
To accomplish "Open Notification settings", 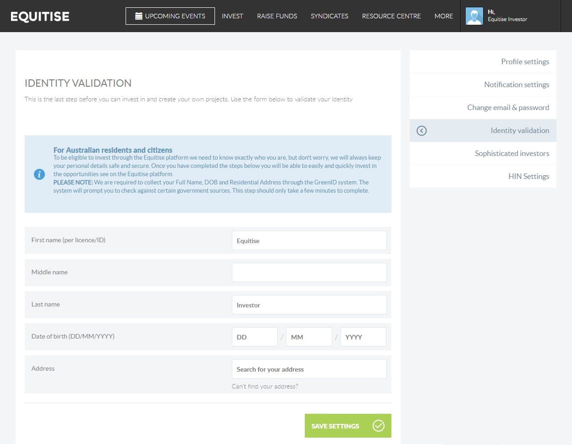I will coord(483,84).
